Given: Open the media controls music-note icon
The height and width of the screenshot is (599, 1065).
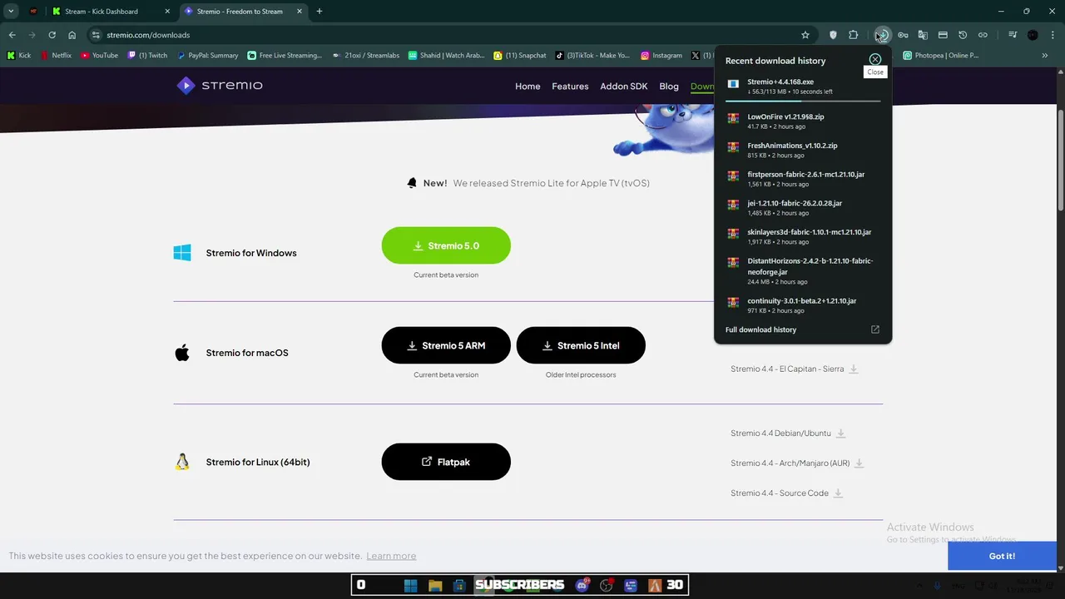Looking at the screenshot, I should 1012,35.
